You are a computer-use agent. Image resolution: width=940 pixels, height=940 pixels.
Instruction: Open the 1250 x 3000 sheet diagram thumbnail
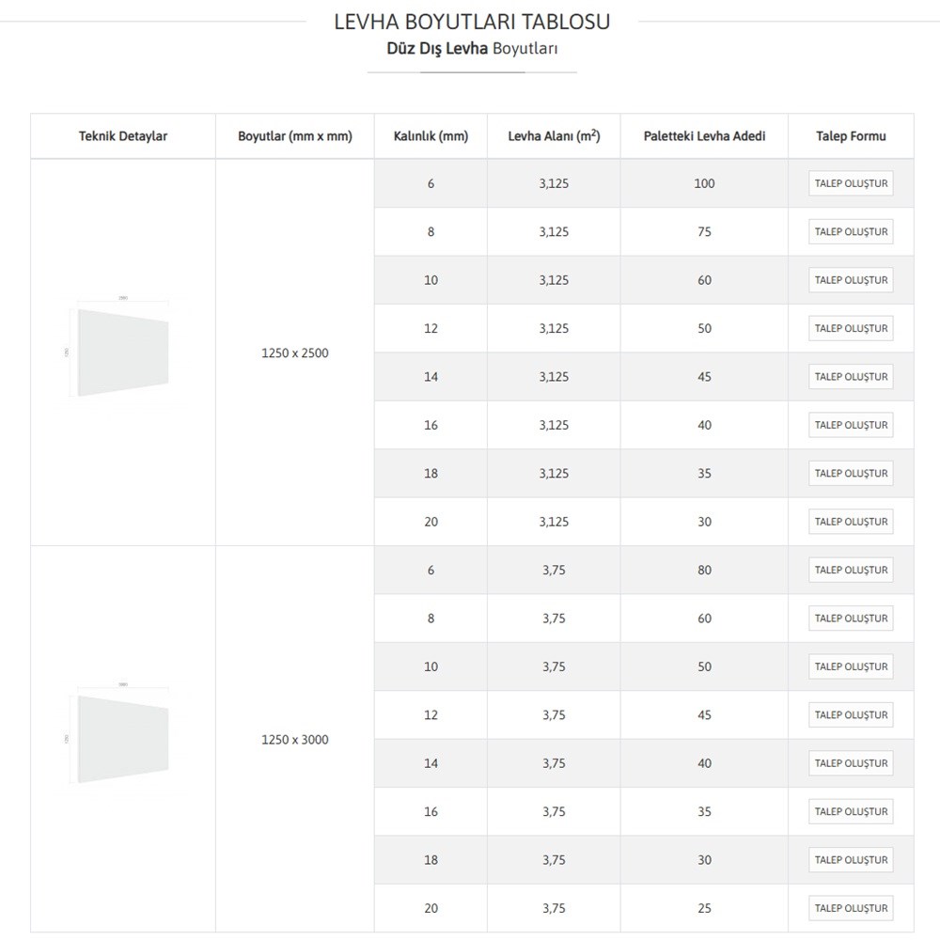coord(123,739)
